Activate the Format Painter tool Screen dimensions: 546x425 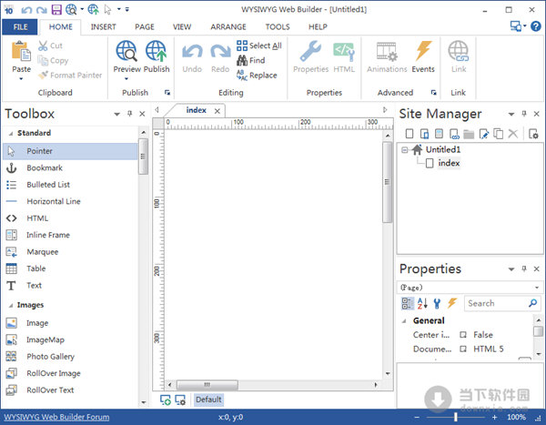(x=70, y=75)
